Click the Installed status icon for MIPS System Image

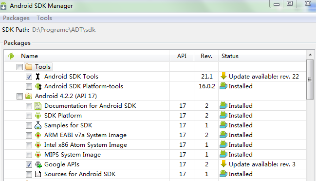(x=223, y=154)
